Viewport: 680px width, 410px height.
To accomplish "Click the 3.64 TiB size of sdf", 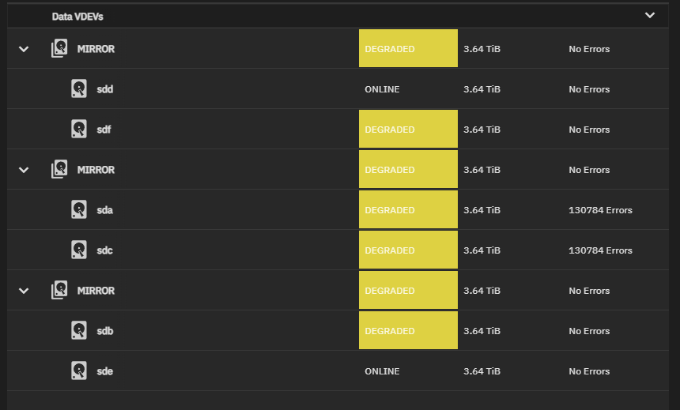I will pos(482,130).
